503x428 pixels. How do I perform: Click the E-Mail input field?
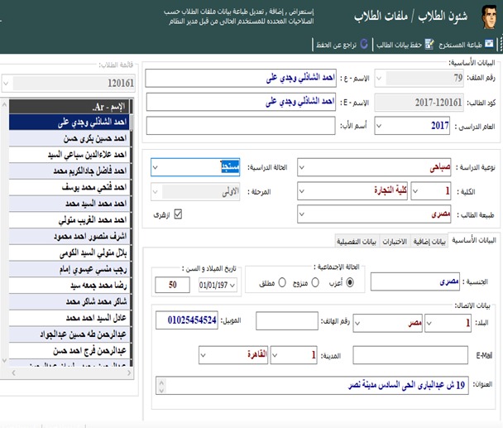[x=410, y=355]
